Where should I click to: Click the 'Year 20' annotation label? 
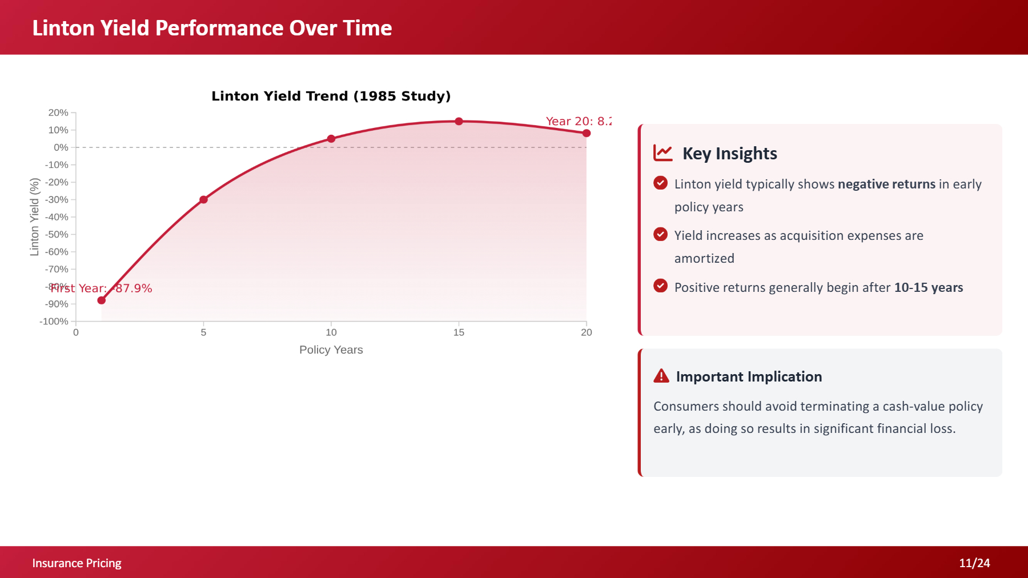[x=579, y=121]
